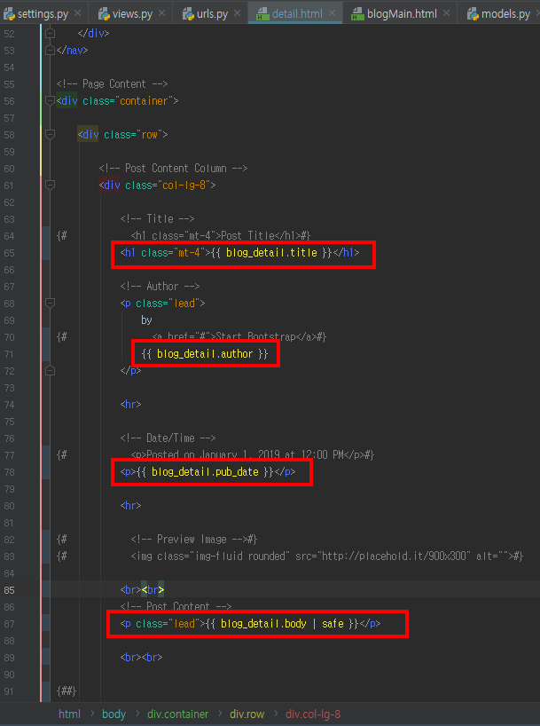Close the urls.py tab
The image size is (540, 726).
point(237,13)
